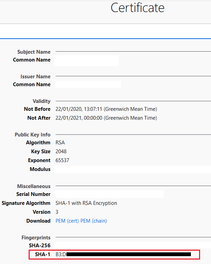Click the Version value 3

pyautogui.click(x=57, y=212)
